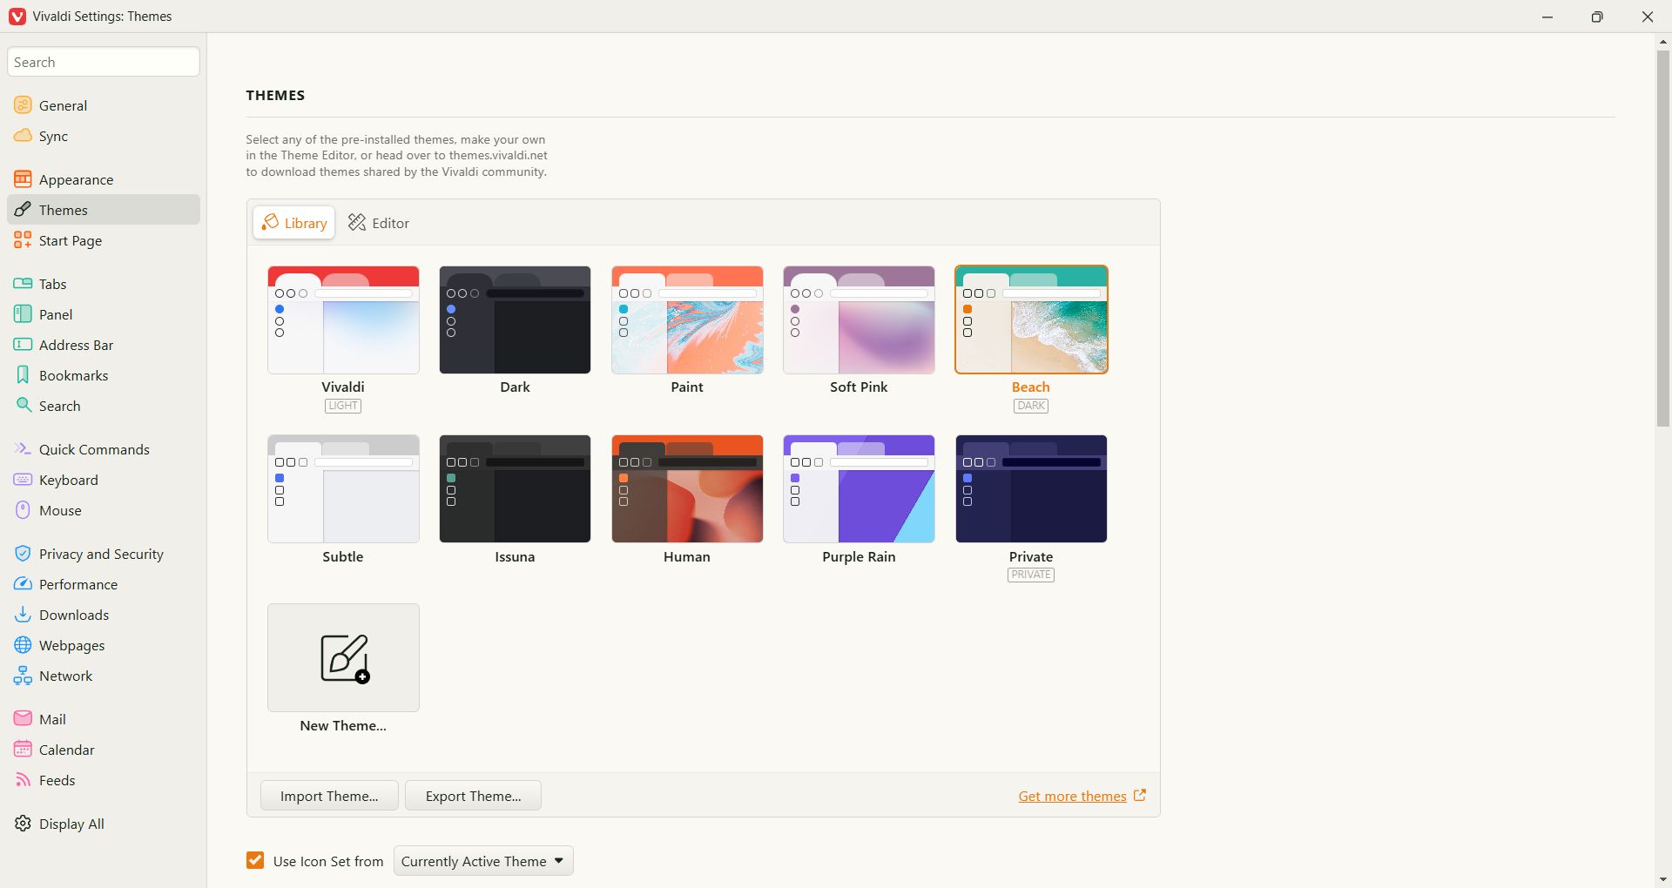Click the Feeds RSS icon
The height and width of the screenshot is (888, 1672).
point(23,780)
